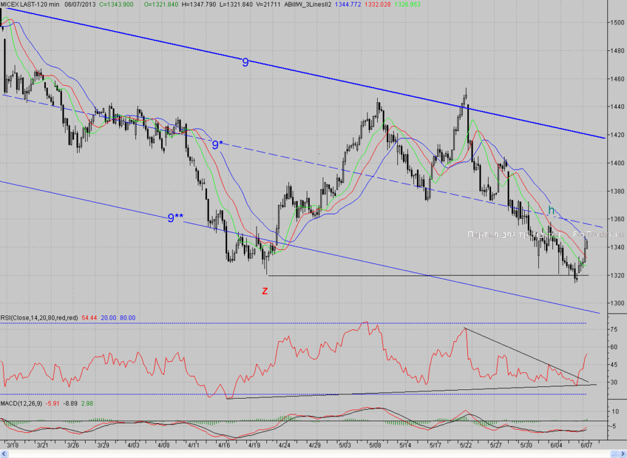
Task: Click the teal h annotation marker
Action: point(552,210)
